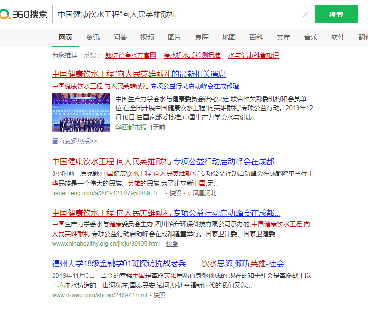
Task: Switch to the 资讯 tab
Action: 93,38
